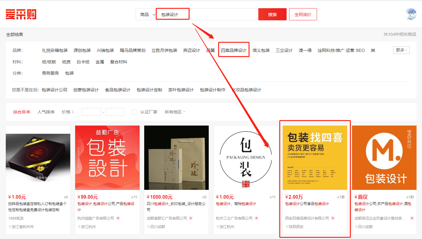Viewport: 422px width, 239px height.
Task: Click the maximum price input field
Action: click(115, 112)
